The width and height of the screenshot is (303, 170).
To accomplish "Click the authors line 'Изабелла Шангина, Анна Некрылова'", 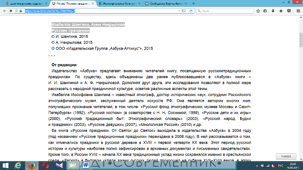I will [88, 25].
